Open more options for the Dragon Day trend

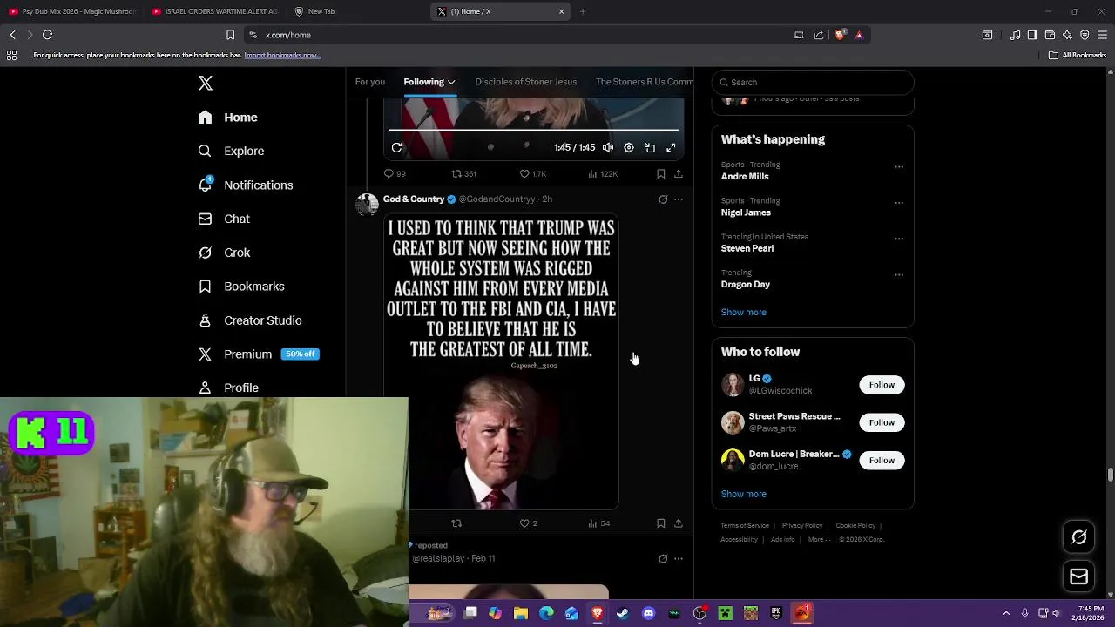[x=899, y=274]
